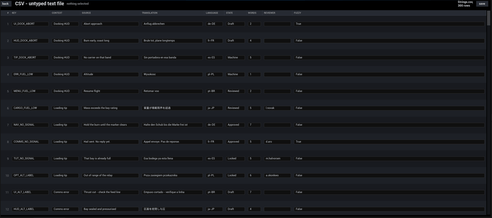Screen dimensions: 492x218
Task: Click the REVIEWER column header
Action: [269, 13]
